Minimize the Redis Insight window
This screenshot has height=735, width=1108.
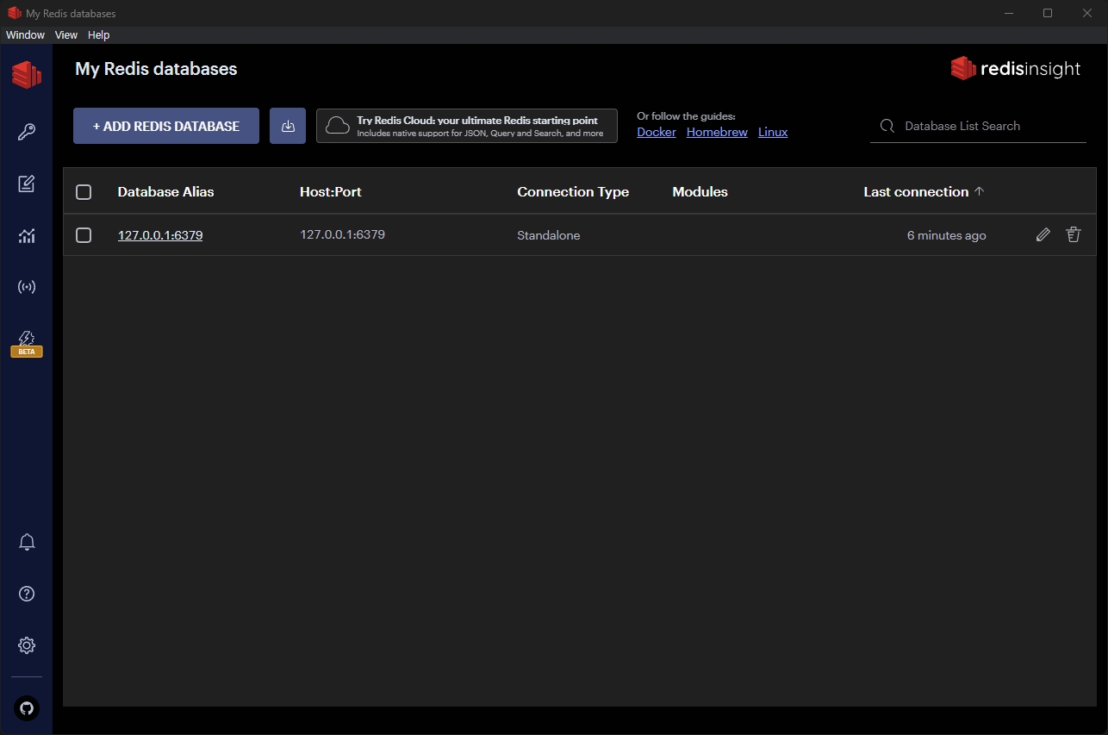(x=1009, y=13)
